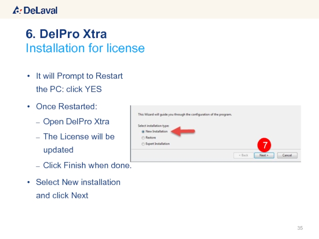Choose the Expert Installation radio option
The width and height of the screenshot is (319, 239).
[143, 144]
